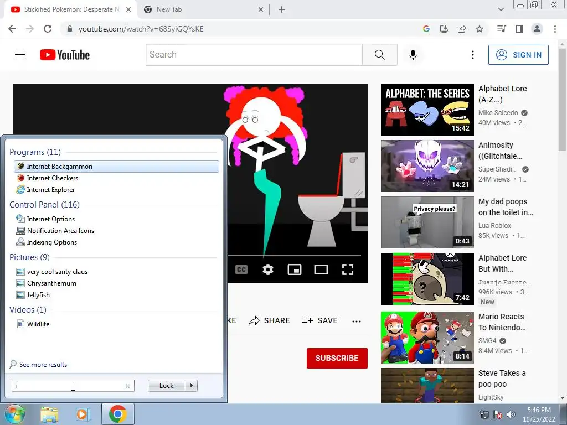Click the browser back arrow
Image resolution: width=567 pixels, height=425 pixels.
click(12, 29)
